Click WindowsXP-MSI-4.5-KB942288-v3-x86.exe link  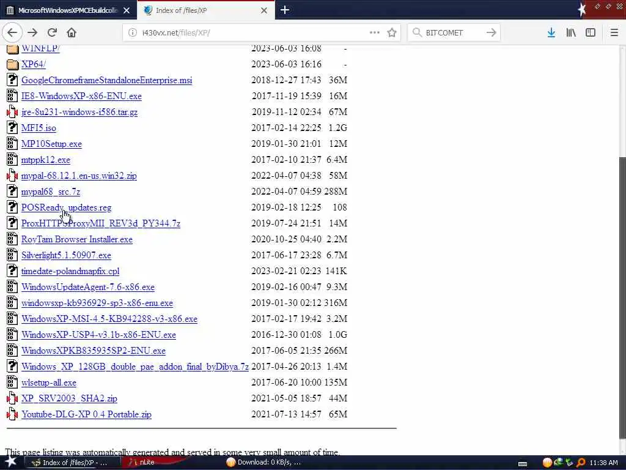coord(109,319)
